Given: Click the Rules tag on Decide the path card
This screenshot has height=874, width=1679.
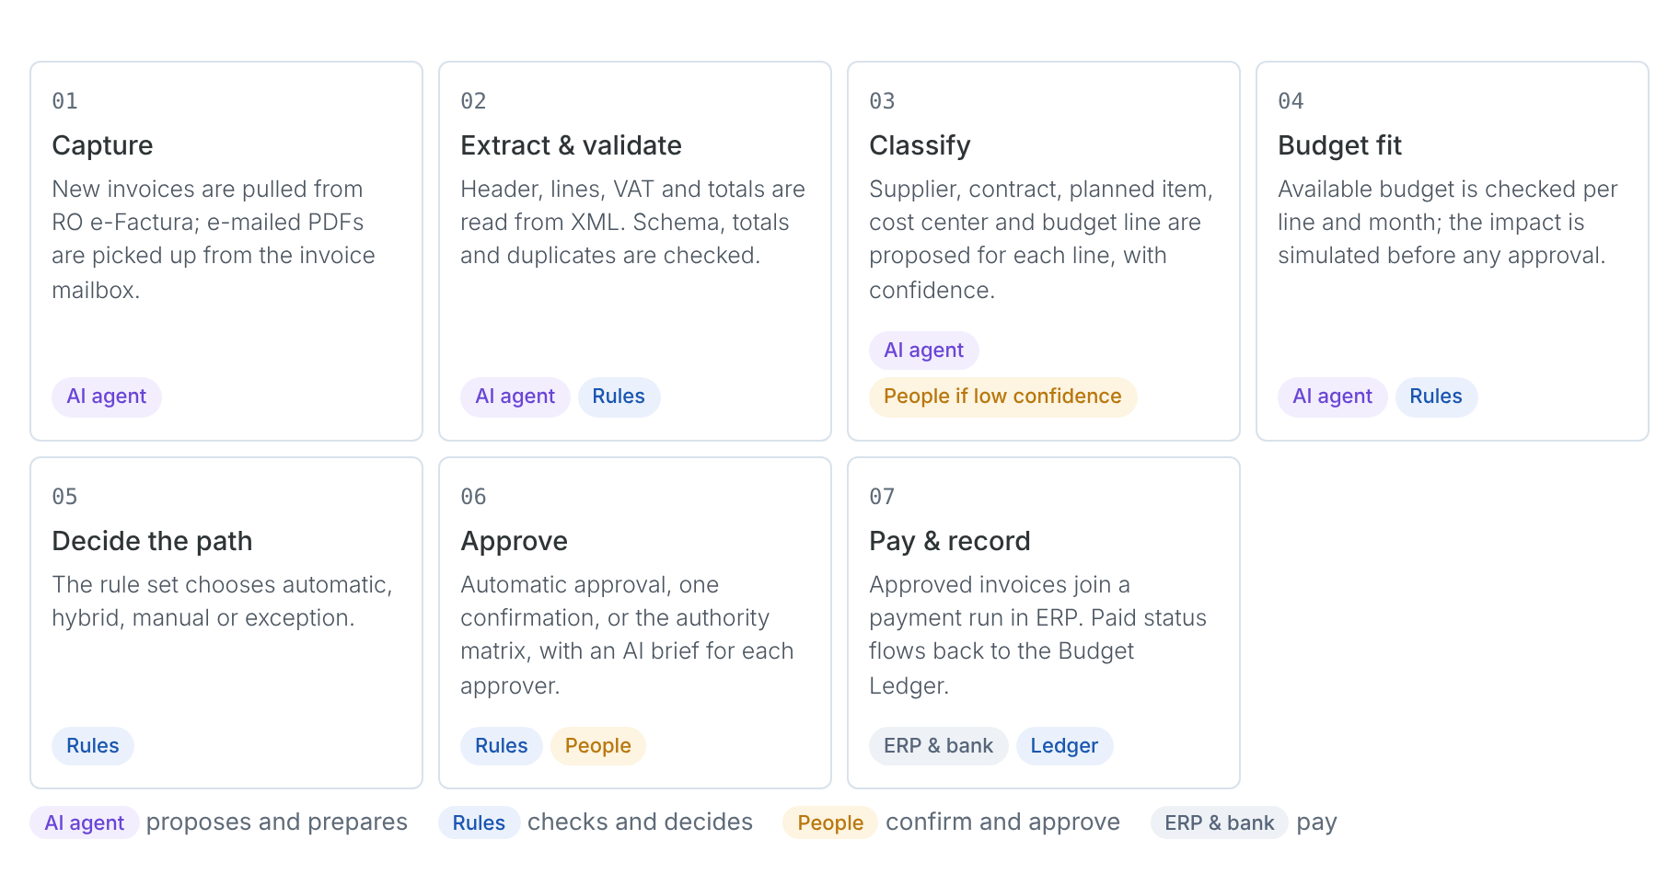Looking at the screenshot, I should [93, 746].
